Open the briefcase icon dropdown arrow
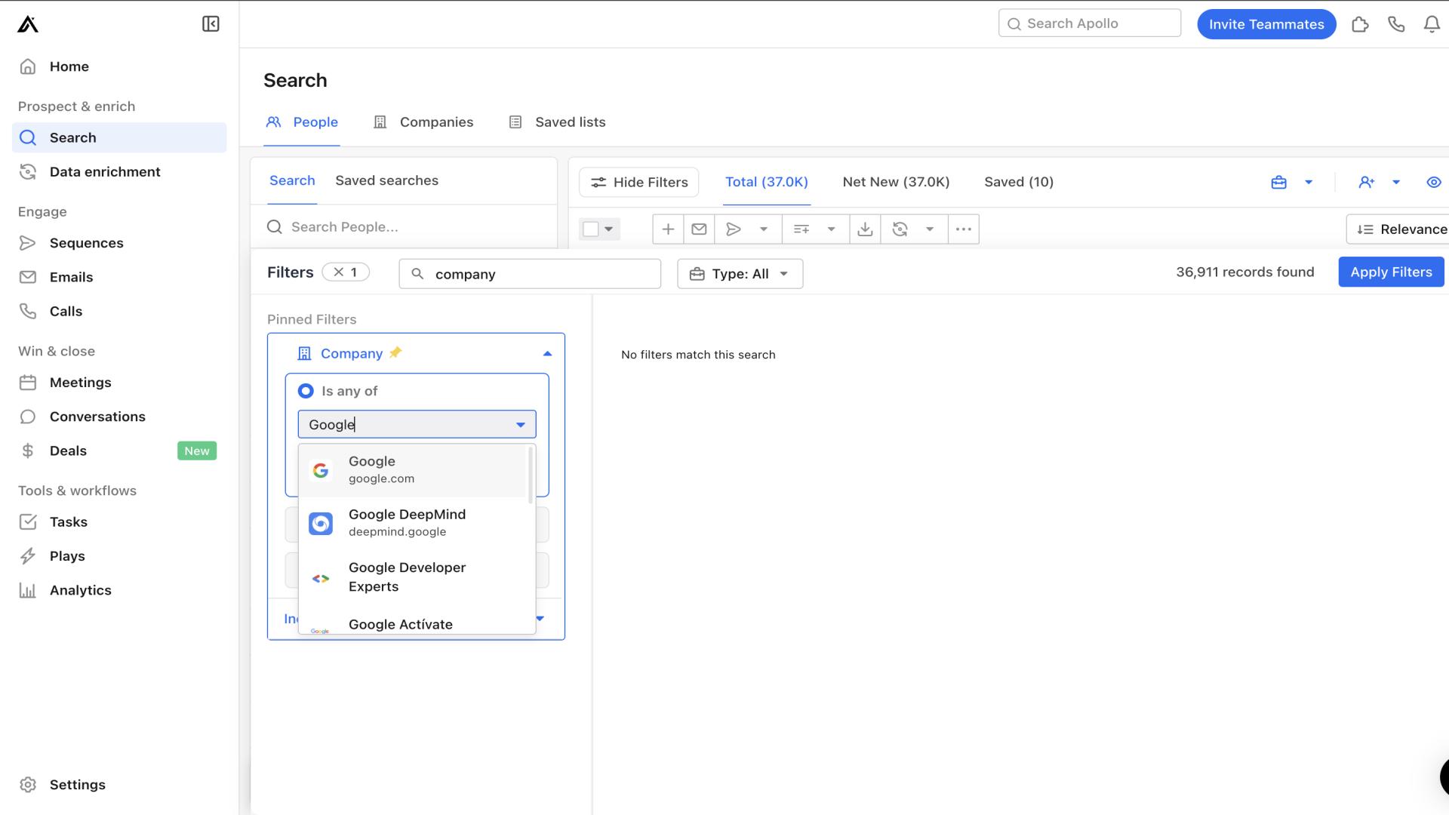This screenshot has height=815, width=1449. (1309, 183)
